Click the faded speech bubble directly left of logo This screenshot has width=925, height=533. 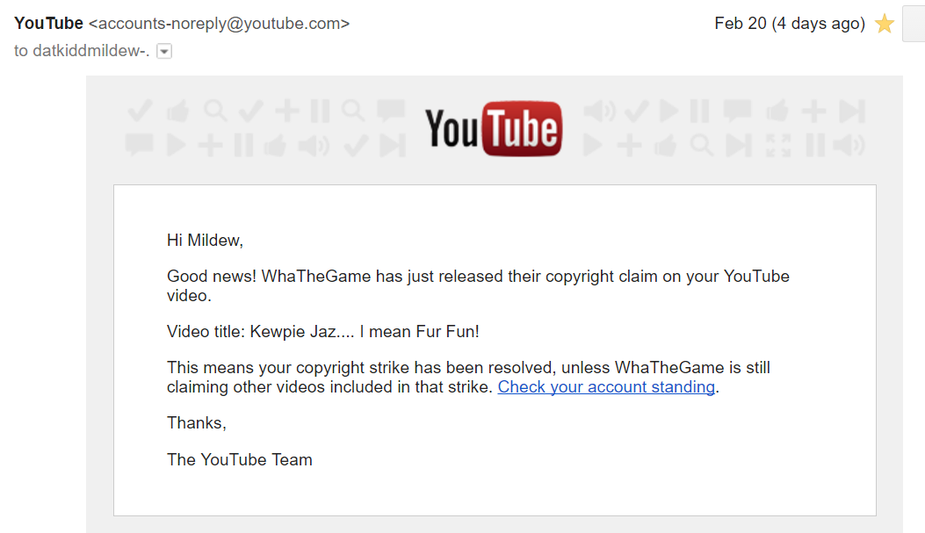pos(391,111)
